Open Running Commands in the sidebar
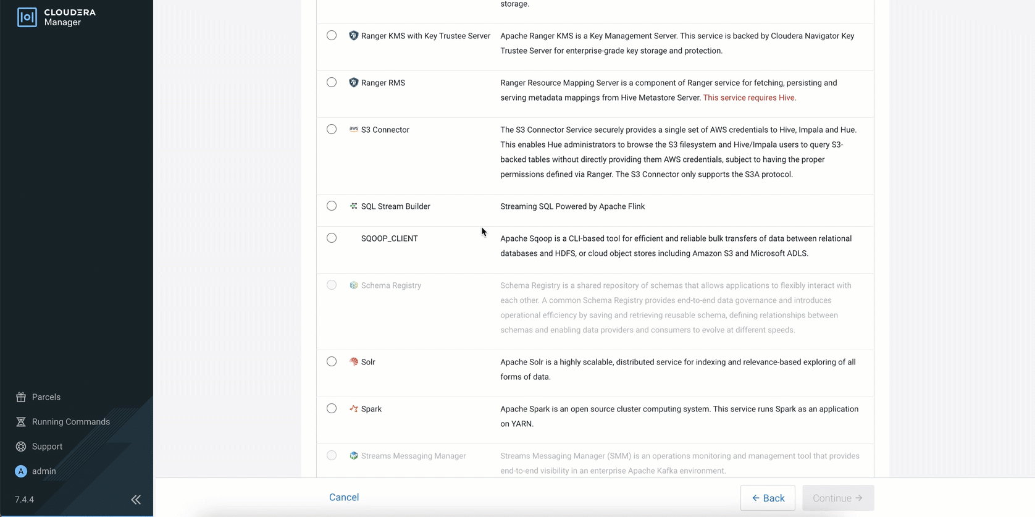The width and height of the screenshot is (1035, 517). click(x=70, y=422)
